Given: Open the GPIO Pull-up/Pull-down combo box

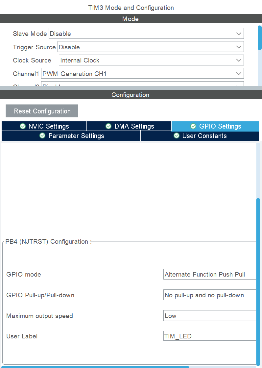Looking at the screenshot, I should point(210,295).
